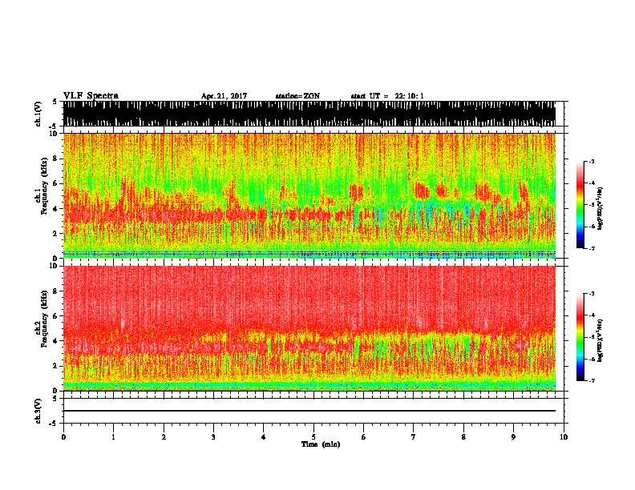Click the "9" tick on the time axis
This screenshot has height=490, width=635.
coord(513,437)
